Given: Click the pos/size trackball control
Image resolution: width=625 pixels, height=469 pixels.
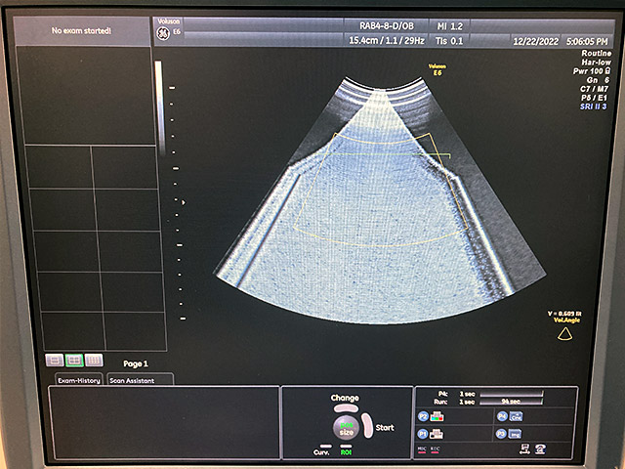Looking at the screenshot, I should click(x=346, y=428).
